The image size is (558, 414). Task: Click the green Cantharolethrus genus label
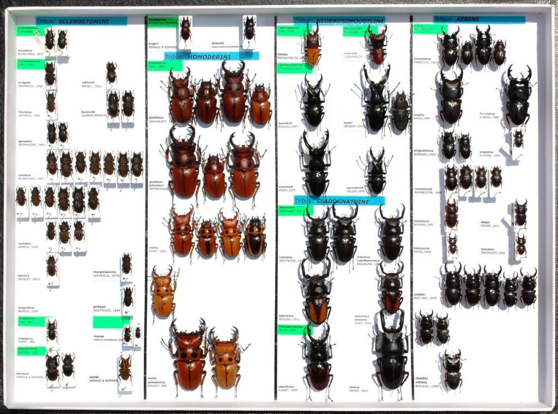(x=294, y=67)
